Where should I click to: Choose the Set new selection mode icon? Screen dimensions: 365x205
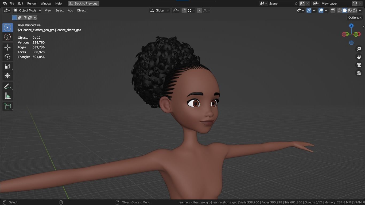14,18
